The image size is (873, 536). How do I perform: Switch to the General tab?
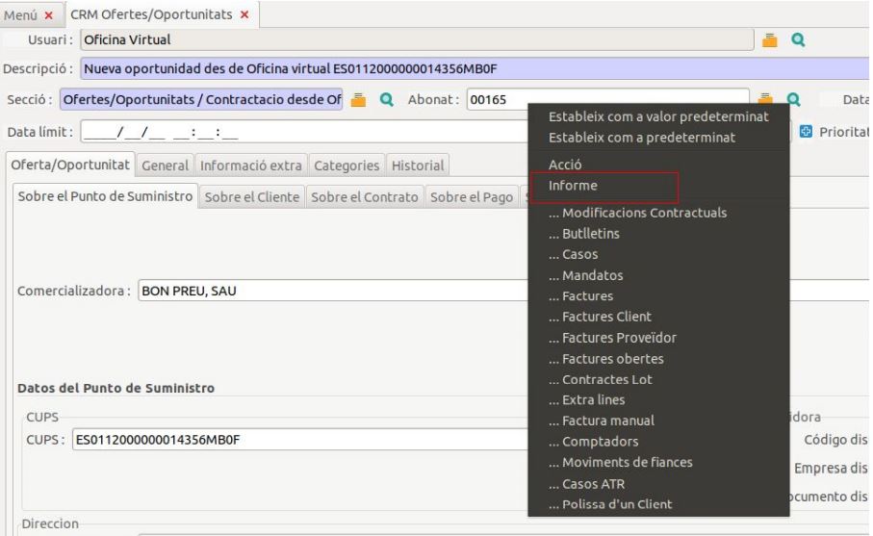pos(165,166)
